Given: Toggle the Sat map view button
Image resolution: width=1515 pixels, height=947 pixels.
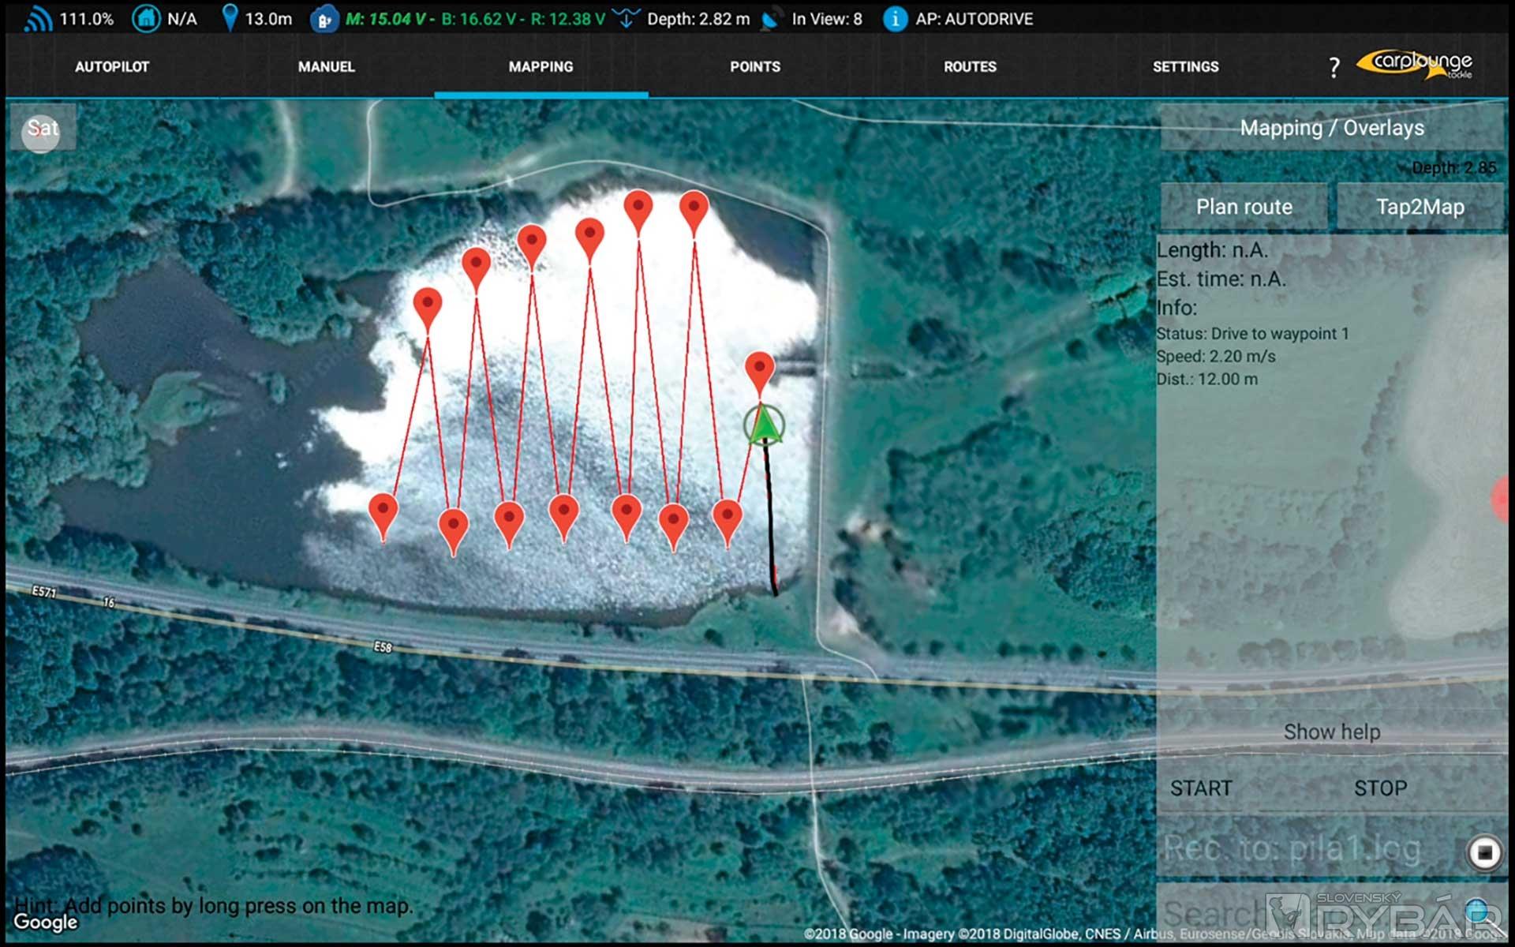Looking at the screenshot, I should 43,128.
